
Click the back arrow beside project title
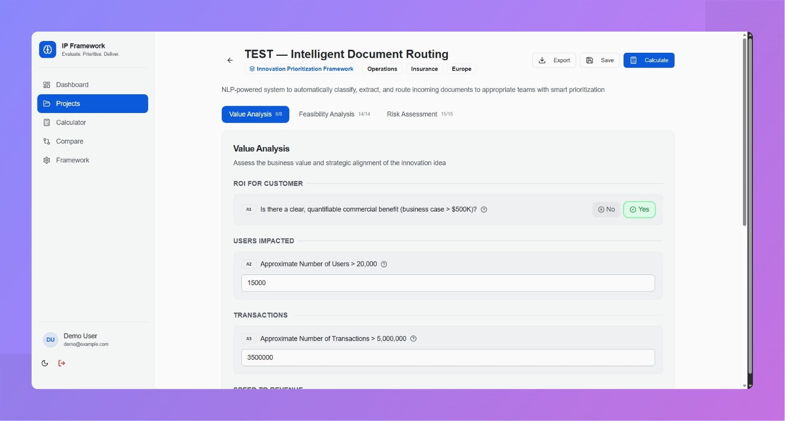point(230,60)
